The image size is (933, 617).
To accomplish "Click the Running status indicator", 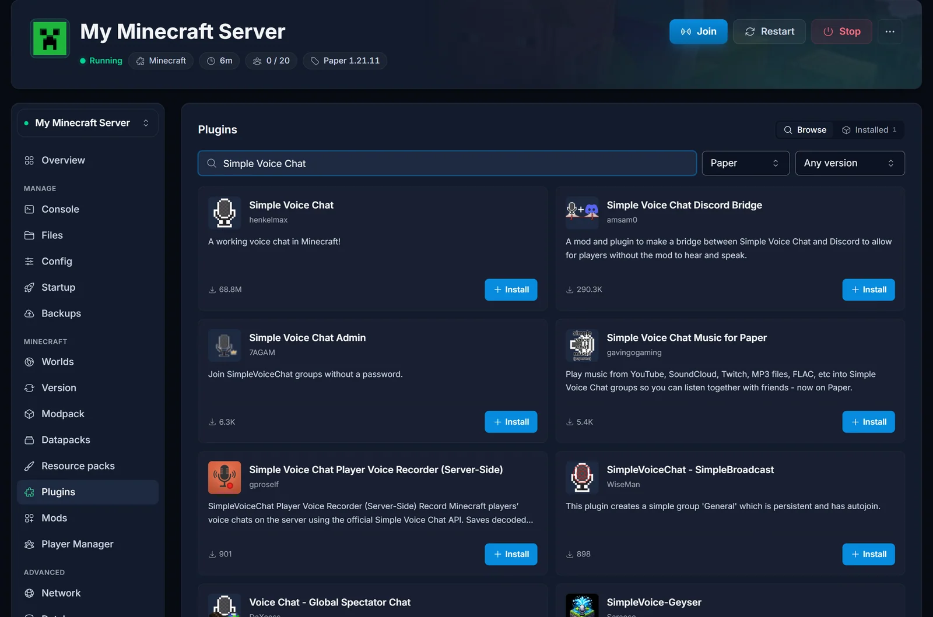I will click(101, 61).
